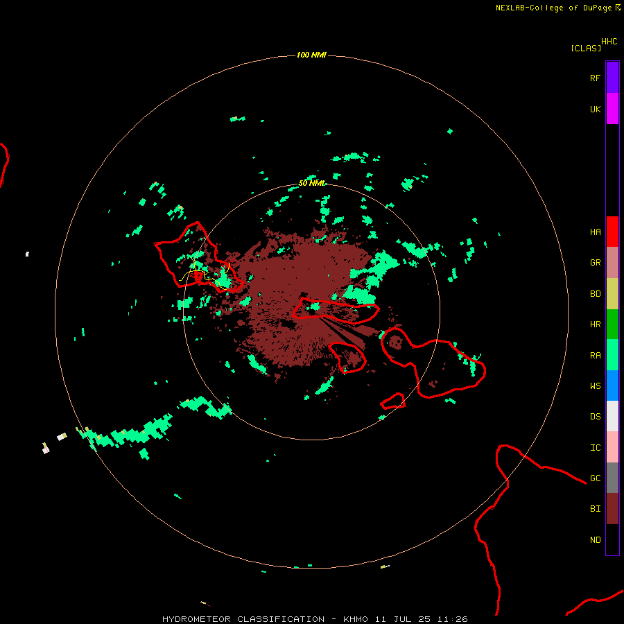Click the RA light green legend swatch
This screenshot has height=624, width=624.
(x=612, y=355)
